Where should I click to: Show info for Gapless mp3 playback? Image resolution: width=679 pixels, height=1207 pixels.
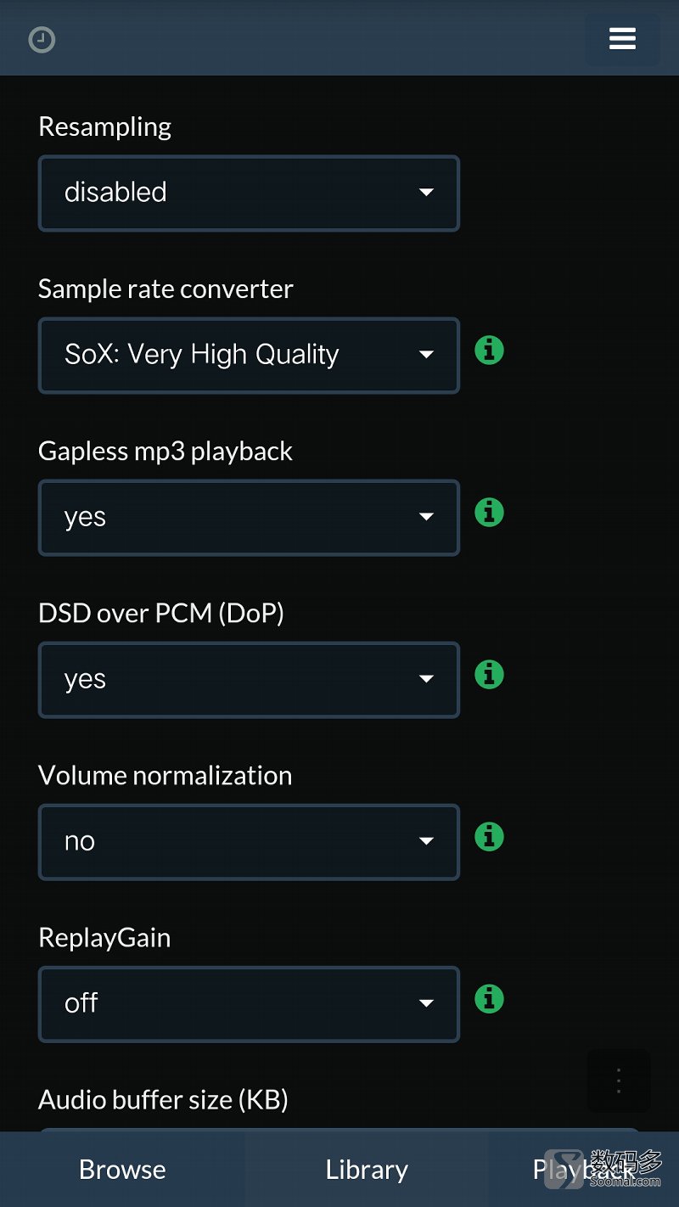[488, 512]
